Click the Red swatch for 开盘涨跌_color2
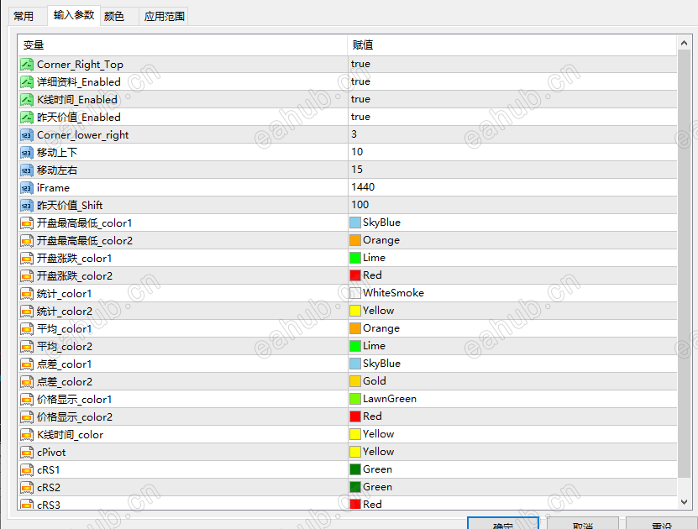Screen dimensions: 698x529 355,275
